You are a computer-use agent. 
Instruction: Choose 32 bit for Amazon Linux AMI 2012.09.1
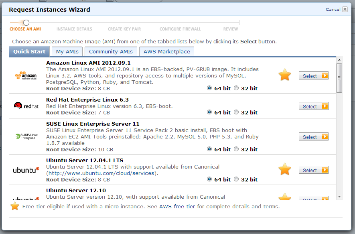coord(236,88)
